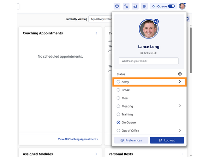Open Assigned Modules three-dot menu
Image resolution: width=209 pixels, height=157 pixels.
96,154
